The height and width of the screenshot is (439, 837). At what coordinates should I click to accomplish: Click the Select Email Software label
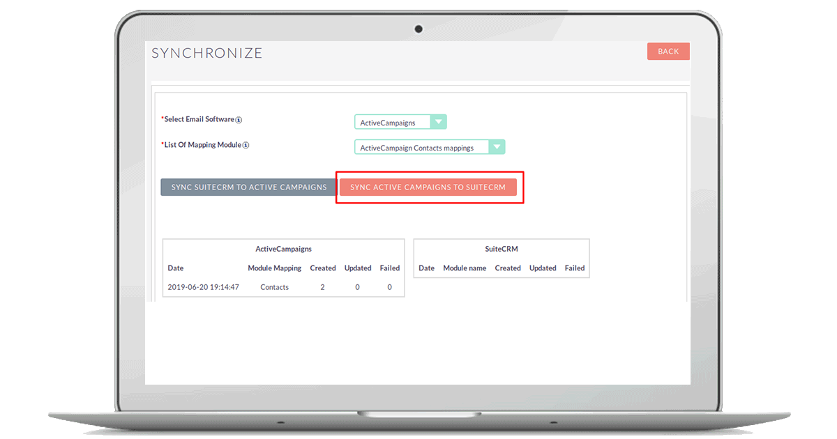click(198, 120)
